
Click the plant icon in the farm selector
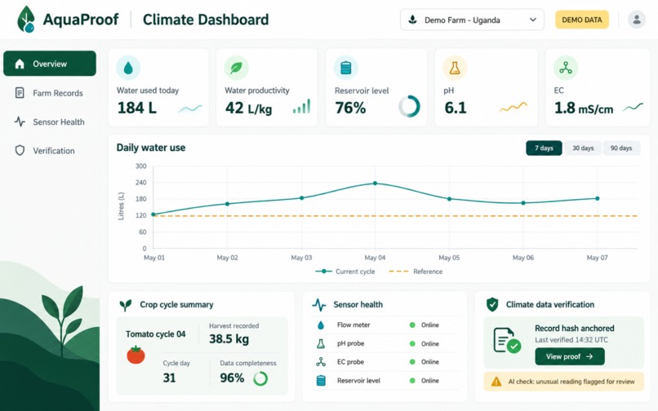pos(413,20)
